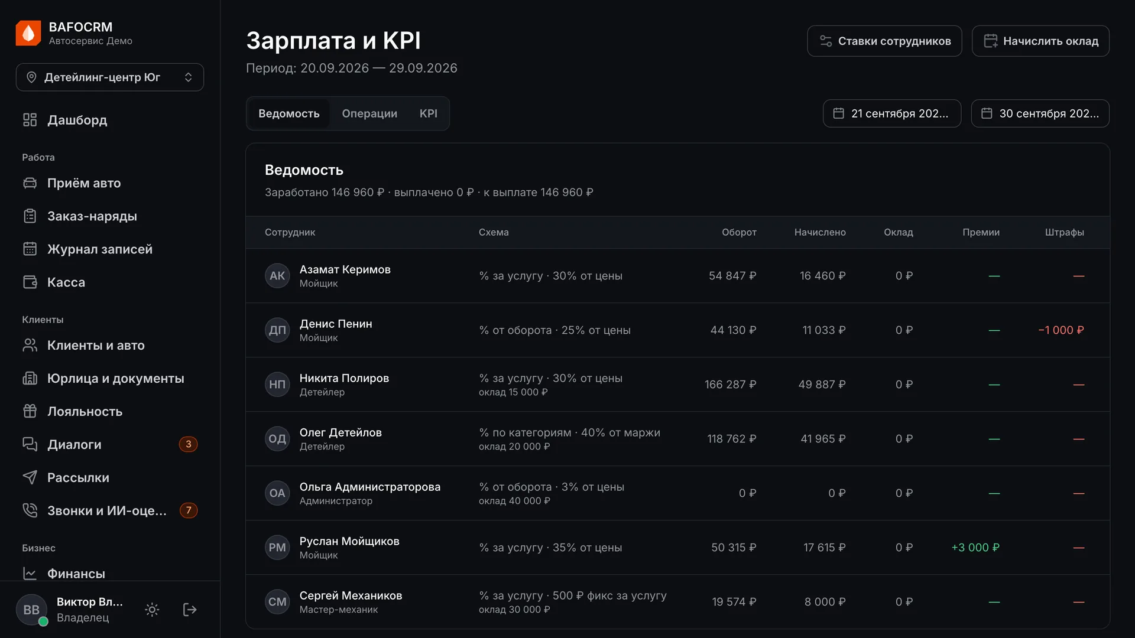Open the Диалоги menu item
The image size is (1135, 638).
(x=110, y=445)
